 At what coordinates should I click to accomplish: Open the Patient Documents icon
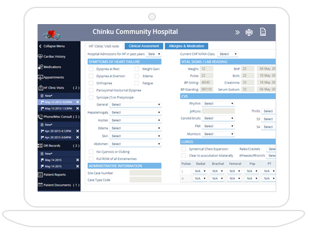click(x=40, y=185)
